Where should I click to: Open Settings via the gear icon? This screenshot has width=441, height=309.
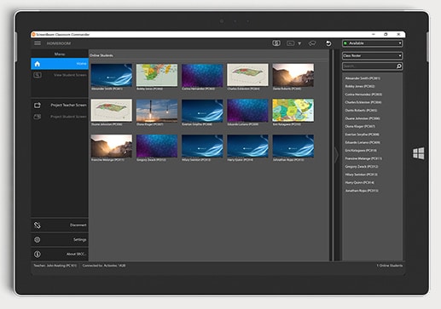click(x=38, y=239)
